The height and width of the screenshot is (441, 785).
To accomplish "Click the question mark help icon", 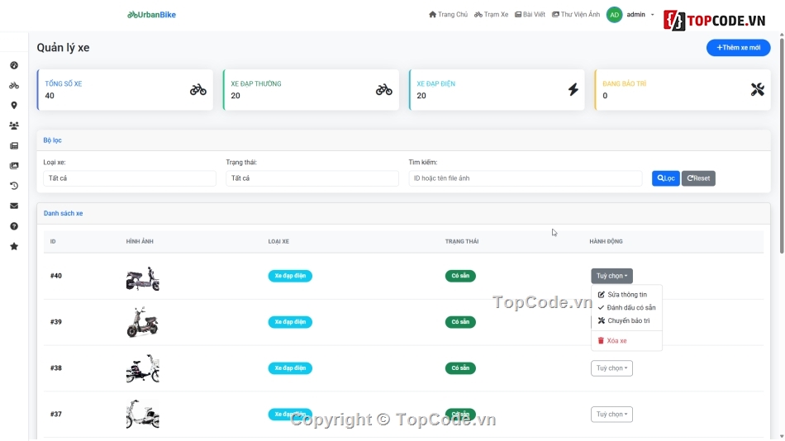I will coord(14,226).
